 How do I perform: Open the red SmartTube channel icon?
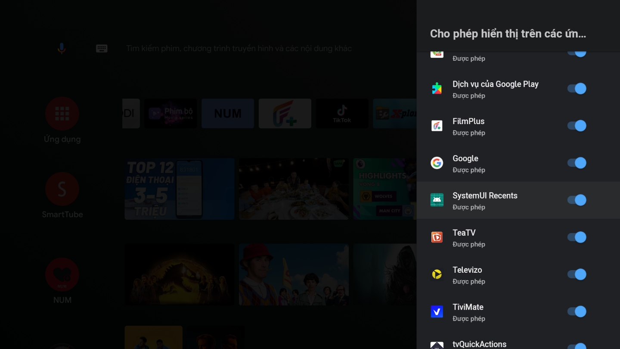(x=62, y=189)
